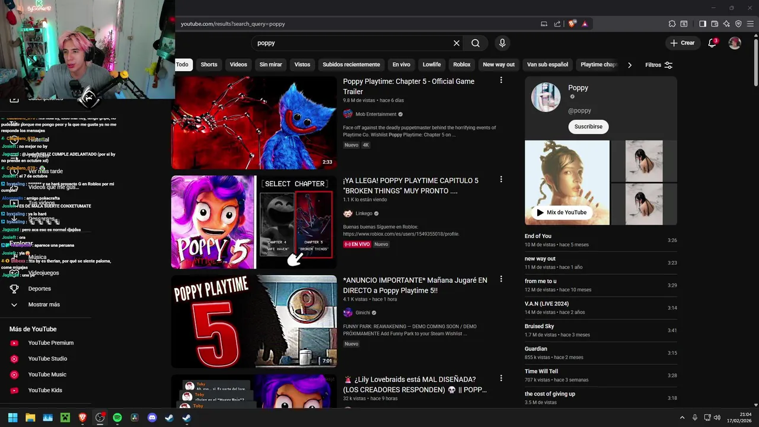Play the track V.A.N (LIVE 2024)

click(601, 308)
